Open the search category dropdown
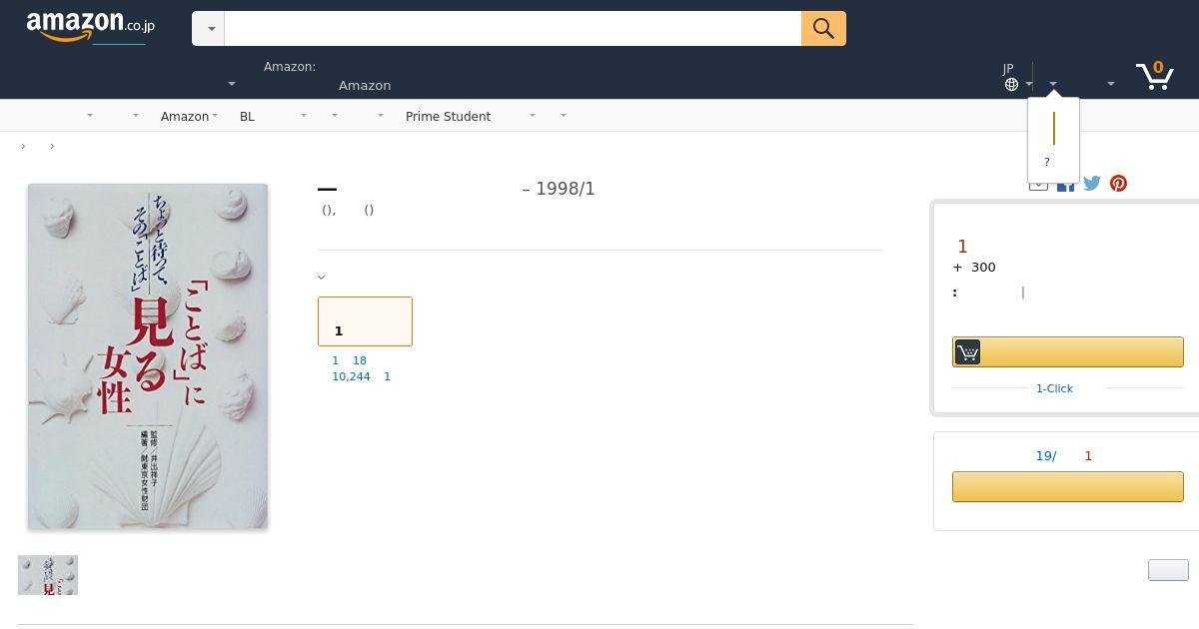Screen dimensions: 1199x629 click(209, 29)
